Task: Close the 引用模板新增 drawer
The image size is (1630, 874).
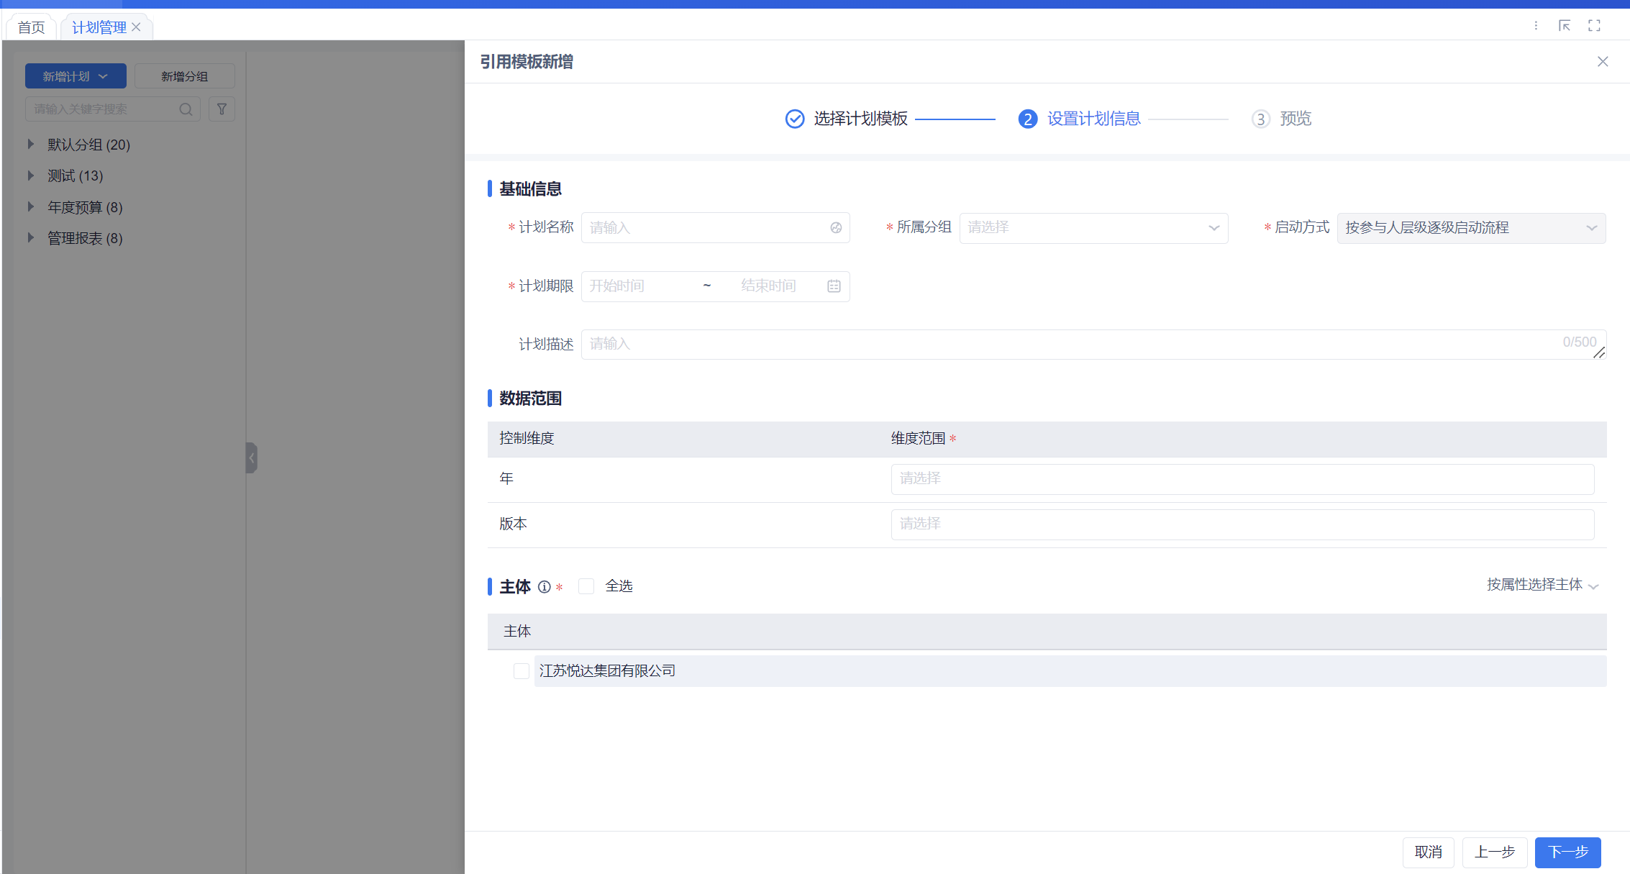Action: tap(1603, 62)
